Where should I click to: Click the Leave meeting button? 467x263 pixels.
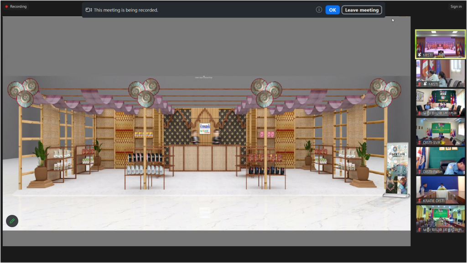click(x=362, y=10)
